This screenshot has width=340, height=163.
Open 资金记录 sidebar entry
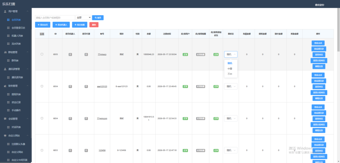[x=16, y=102]
